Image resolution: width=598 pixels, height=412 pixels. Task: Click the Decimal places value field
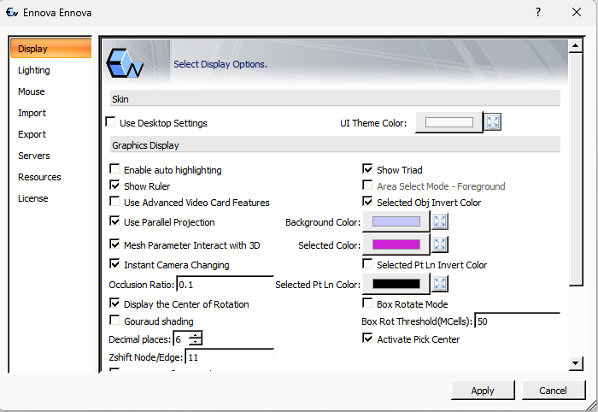(181, 339)
